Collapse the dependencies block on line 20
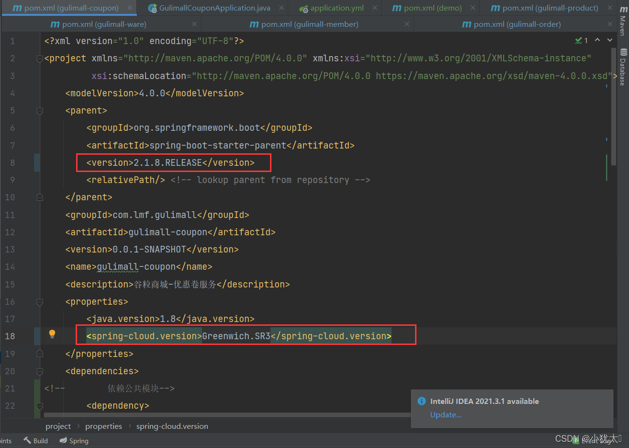Screen dimensions: 629x448 [x=40, y=371]
